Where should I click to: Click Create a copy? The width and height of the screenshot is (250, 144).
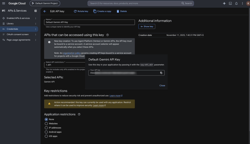102,11
